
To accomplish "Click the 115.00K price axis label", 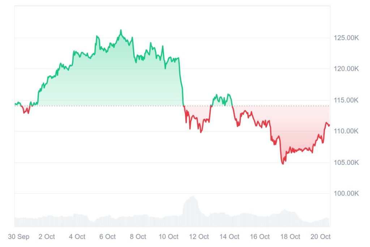I will 347,100.
